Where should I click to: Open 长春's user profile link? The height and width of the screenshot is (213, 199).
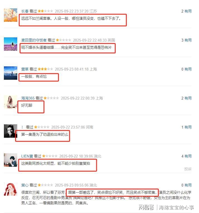tap(25, 11)
